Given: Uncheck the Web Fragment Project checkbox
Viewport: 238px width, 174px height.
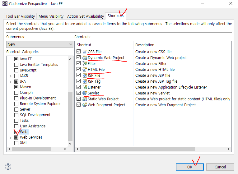Looking at the screenshot, I should [x=78, y=105].
